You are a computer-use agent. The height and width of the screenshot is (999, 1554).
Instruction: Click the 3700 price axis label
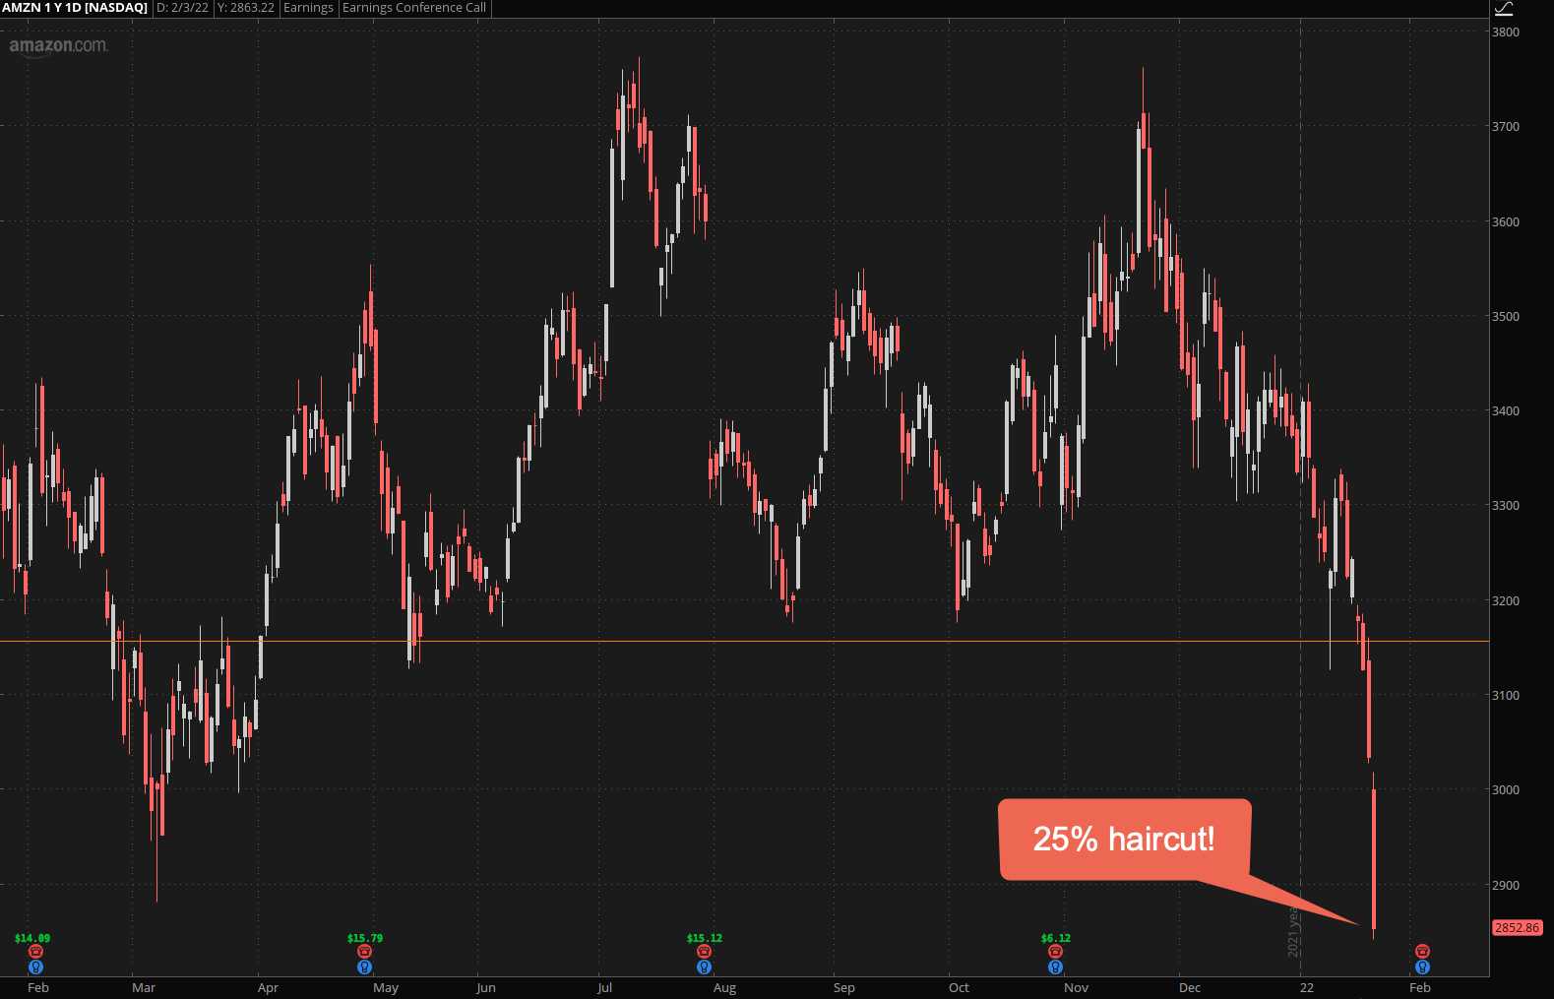tap(1506, 126)
